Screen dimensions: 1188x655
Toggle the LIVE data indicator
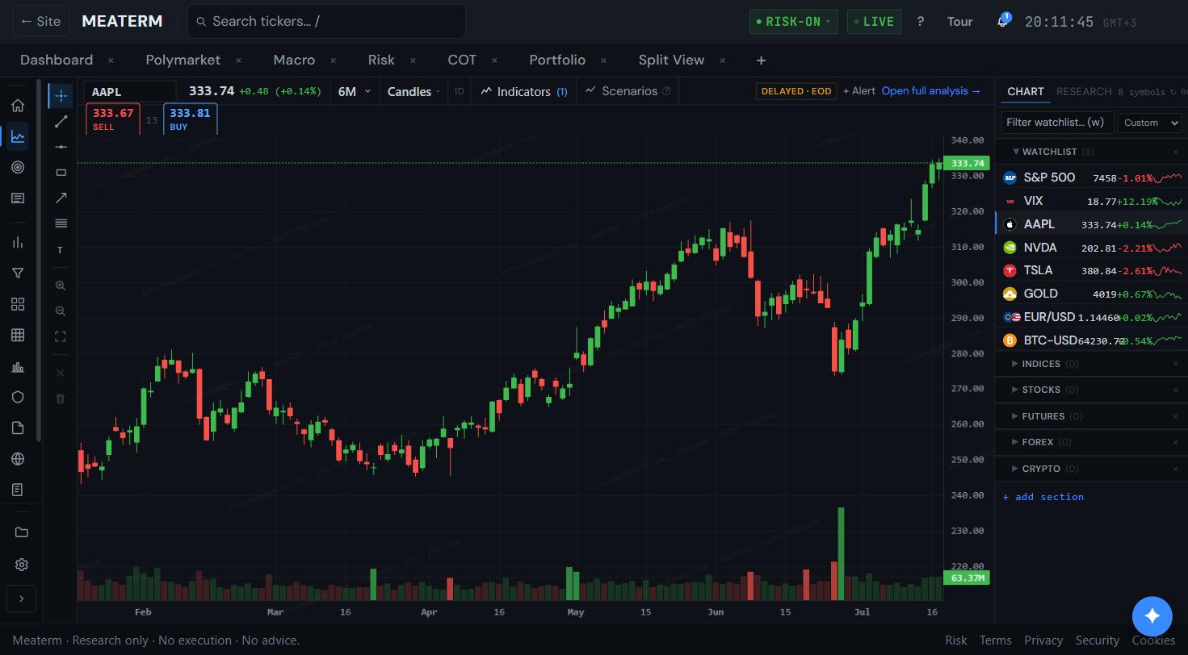(874, 22)
